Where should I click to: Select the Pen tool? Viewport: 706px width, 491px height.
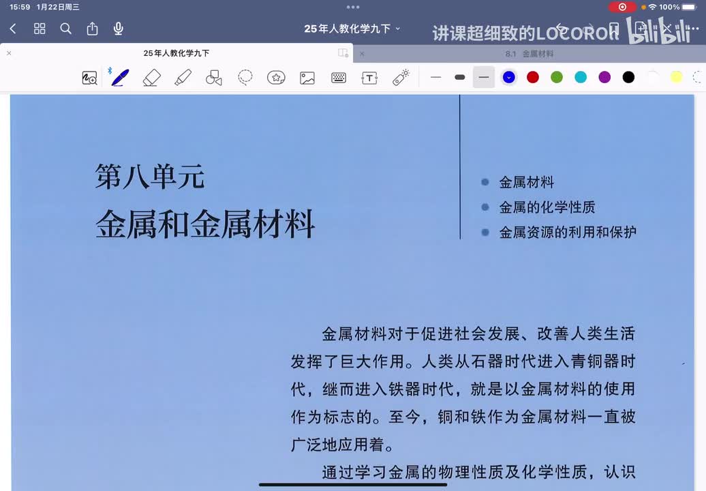120,78
